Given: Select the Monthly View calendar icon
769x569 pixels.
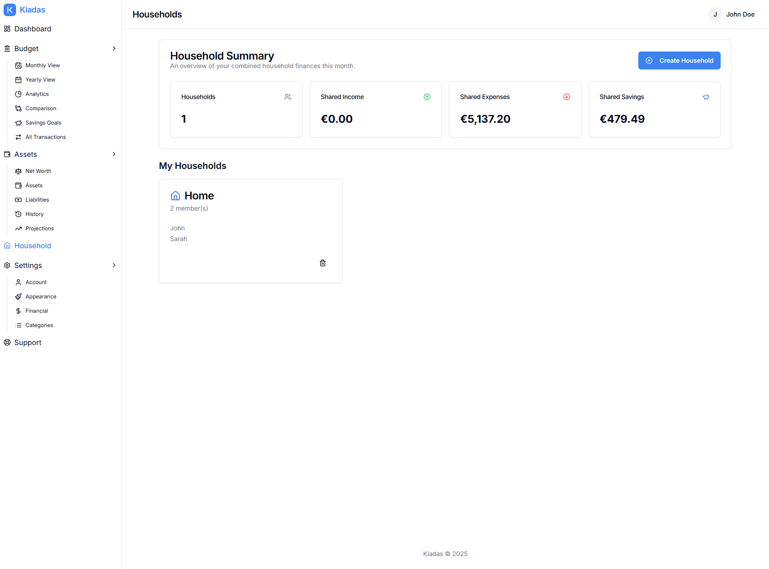Looking at the screenshot, I should pos(18,65).
